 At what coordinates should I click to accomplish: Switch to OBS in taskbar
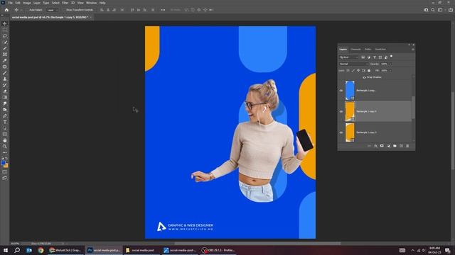pos(218,250)
